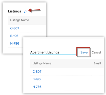Select Listings Name column header under Apartment Listings
Screen dimensions: 106x95
[x=42, y=63]
